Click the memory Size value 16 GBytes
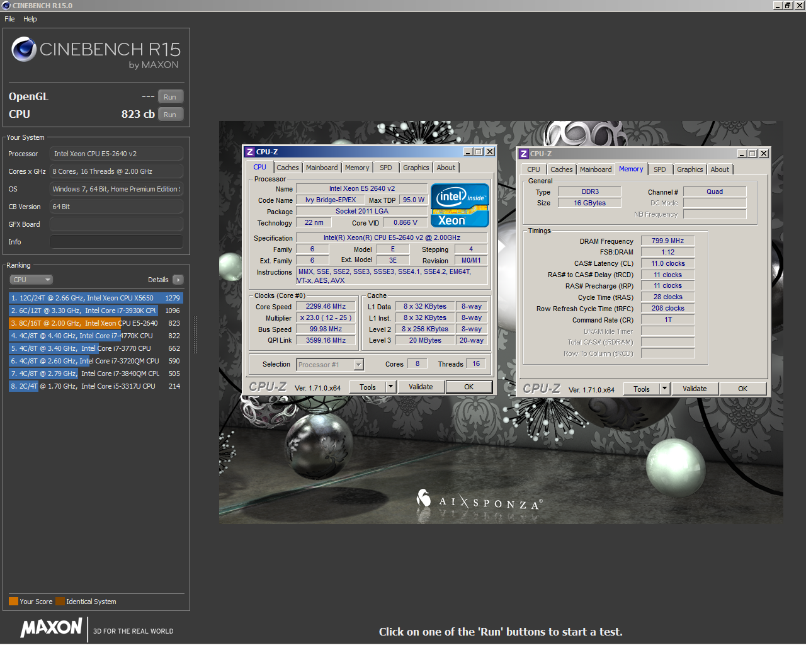This screenshot has width=806, height=645. click(589, 203)
